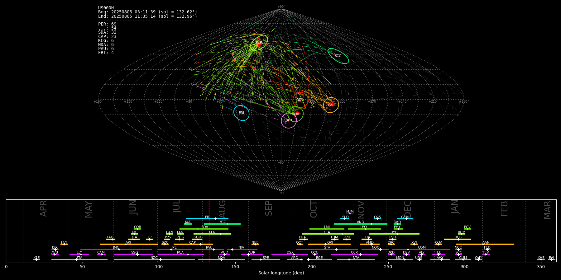Click the XCB shower bar on timeline
This screenshot has width=561, height=280.
click(458, 239)
